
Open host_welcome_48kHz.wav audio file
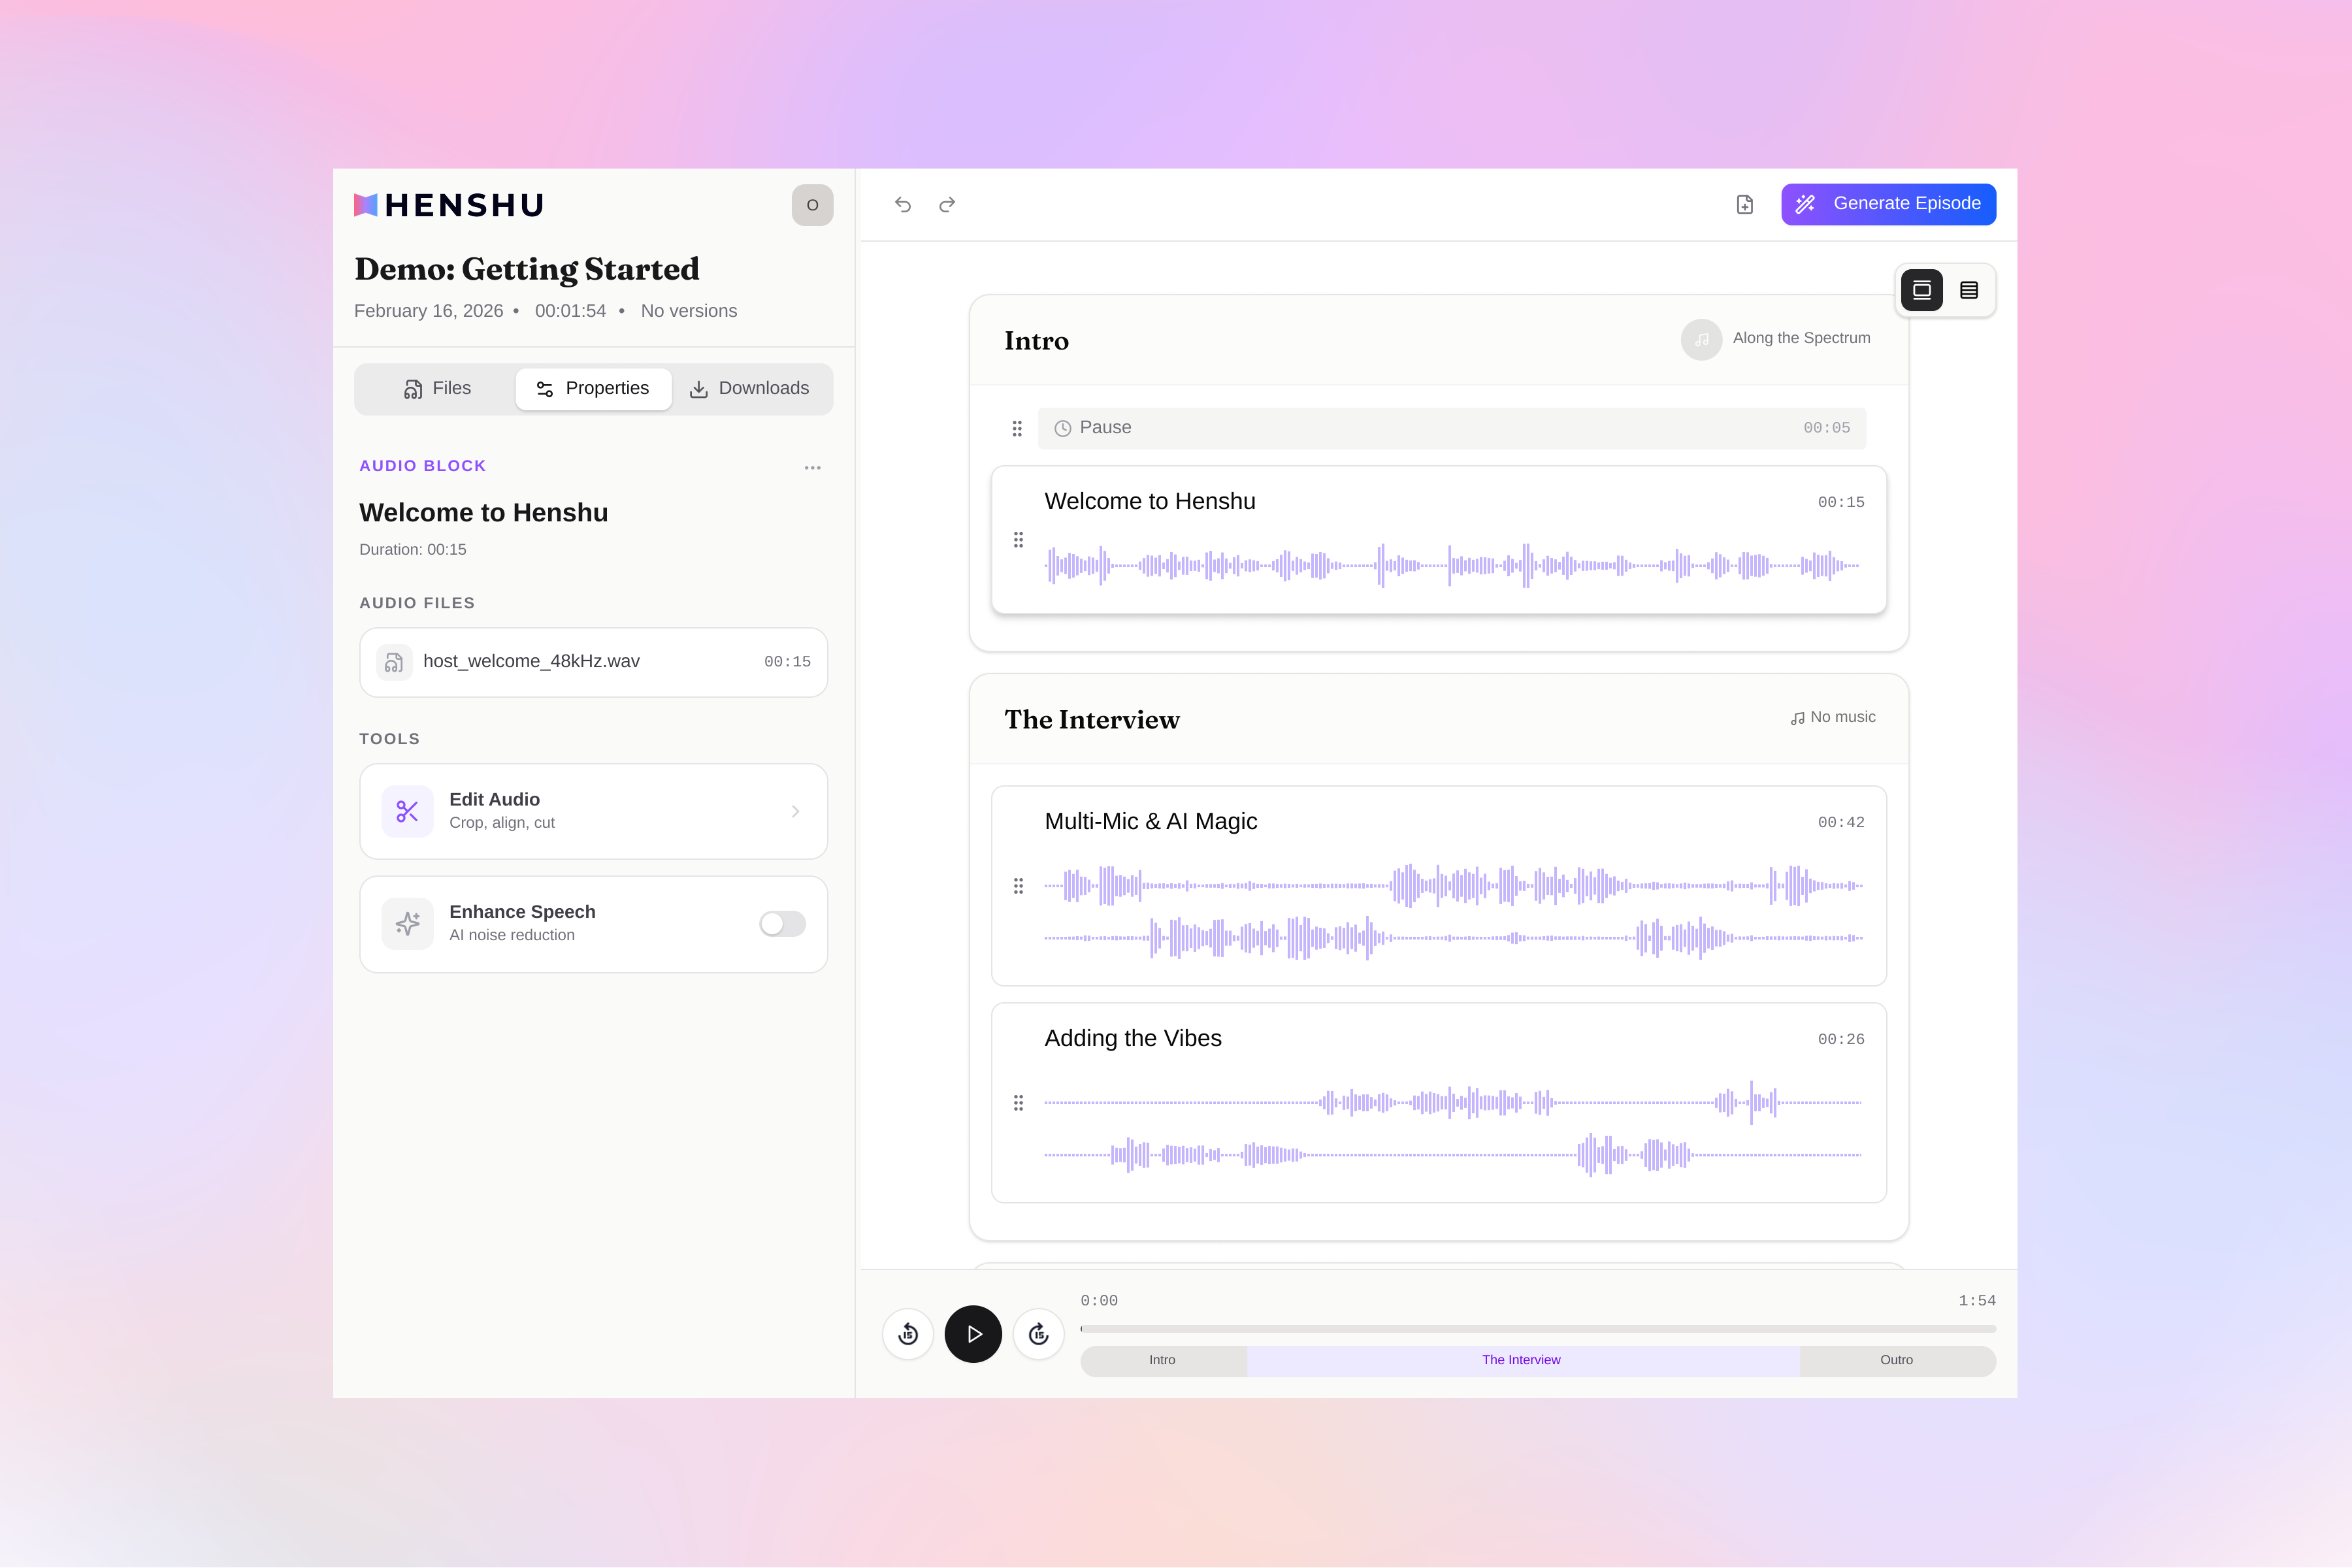click(593, 662)
